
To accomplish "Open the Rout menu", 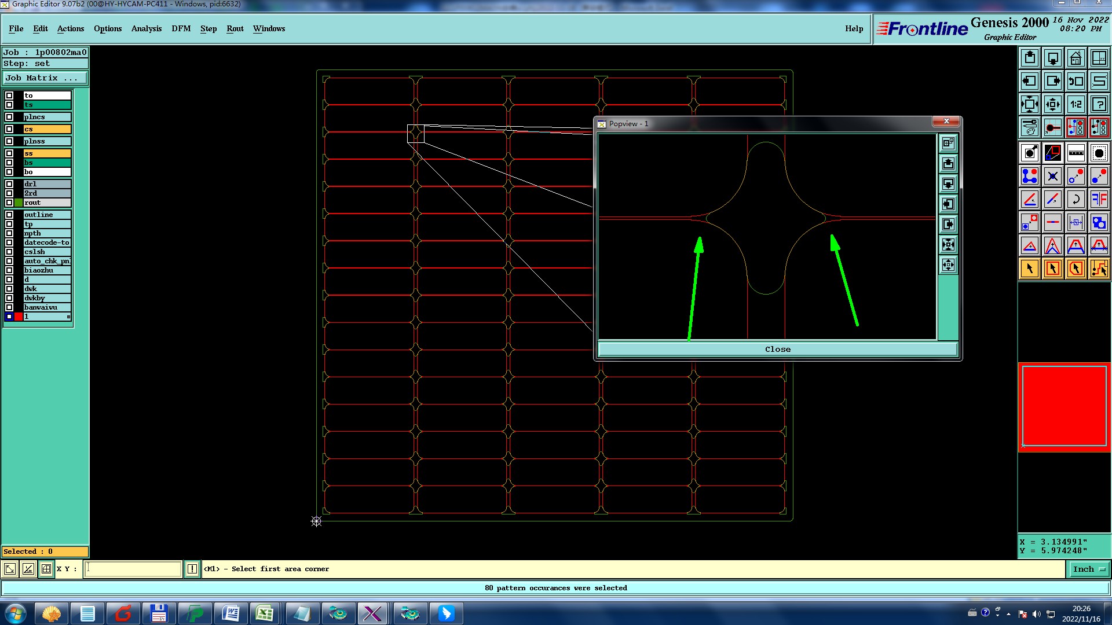I will [235, 28].
